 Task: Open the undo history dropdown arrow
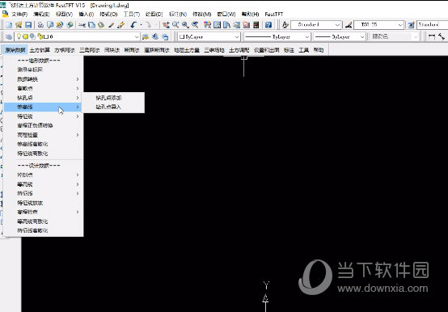coord(141,25)
